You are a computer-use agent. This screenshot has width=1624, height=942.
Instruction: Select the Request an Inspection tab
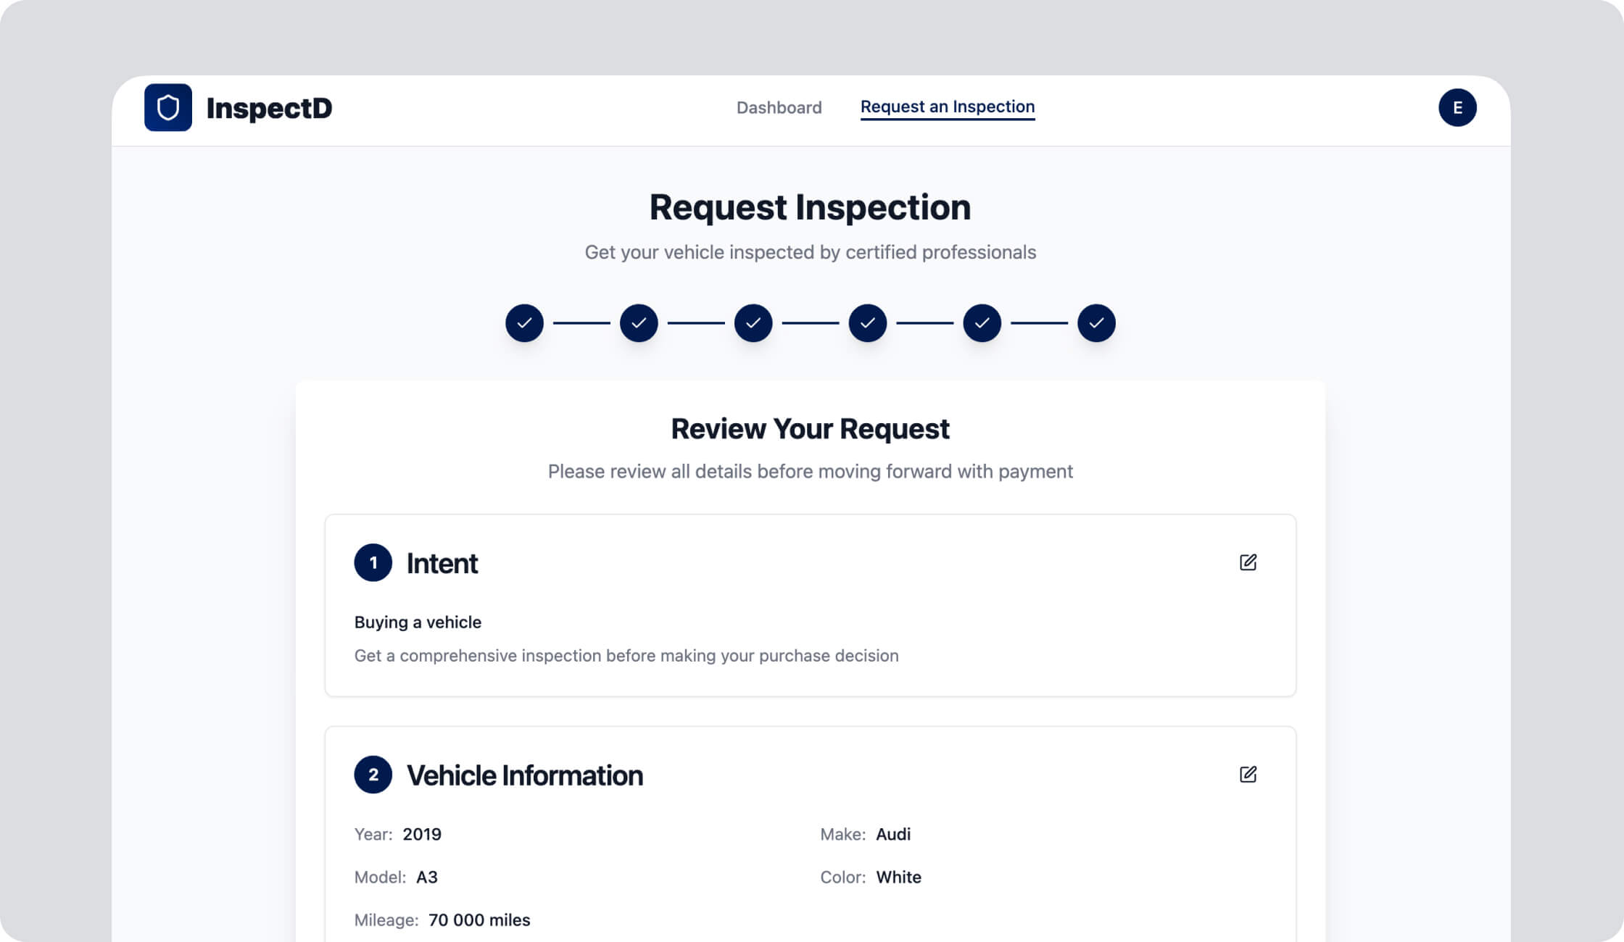pyautogui.click(x=947, y=107)
